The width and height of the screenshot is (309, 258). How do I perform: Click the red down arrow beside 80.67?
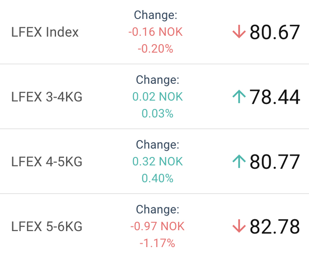[x=239, y=31]
